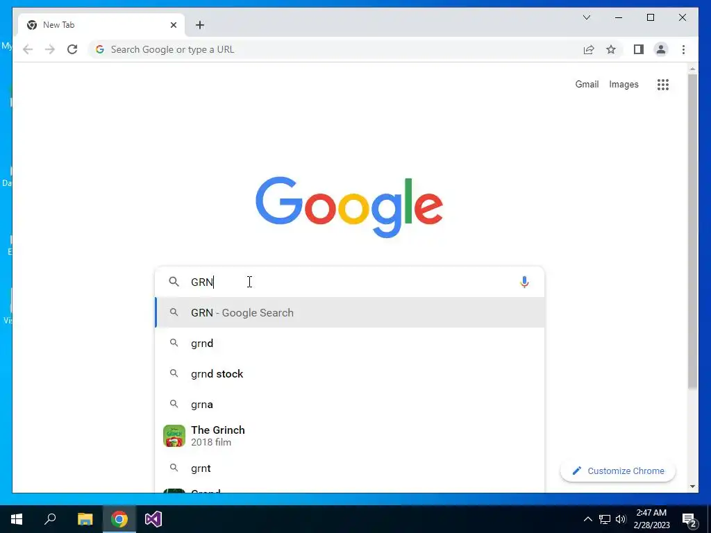Choose the 'grnt' suggestion
Screen dimensions: 711x533
click(x=349, y=468)
